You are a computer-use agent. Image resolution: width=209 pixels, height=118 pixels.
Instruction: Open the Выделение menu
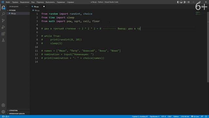(25, 2)
